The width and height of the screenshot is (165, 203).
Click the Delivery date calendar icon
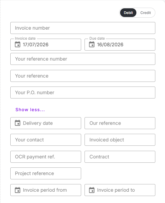[18, 123]
